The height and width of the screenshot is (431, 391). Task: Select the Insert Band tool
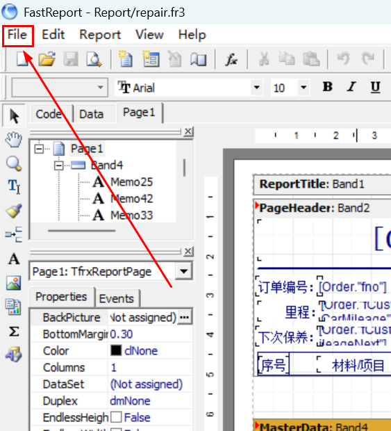14,234
